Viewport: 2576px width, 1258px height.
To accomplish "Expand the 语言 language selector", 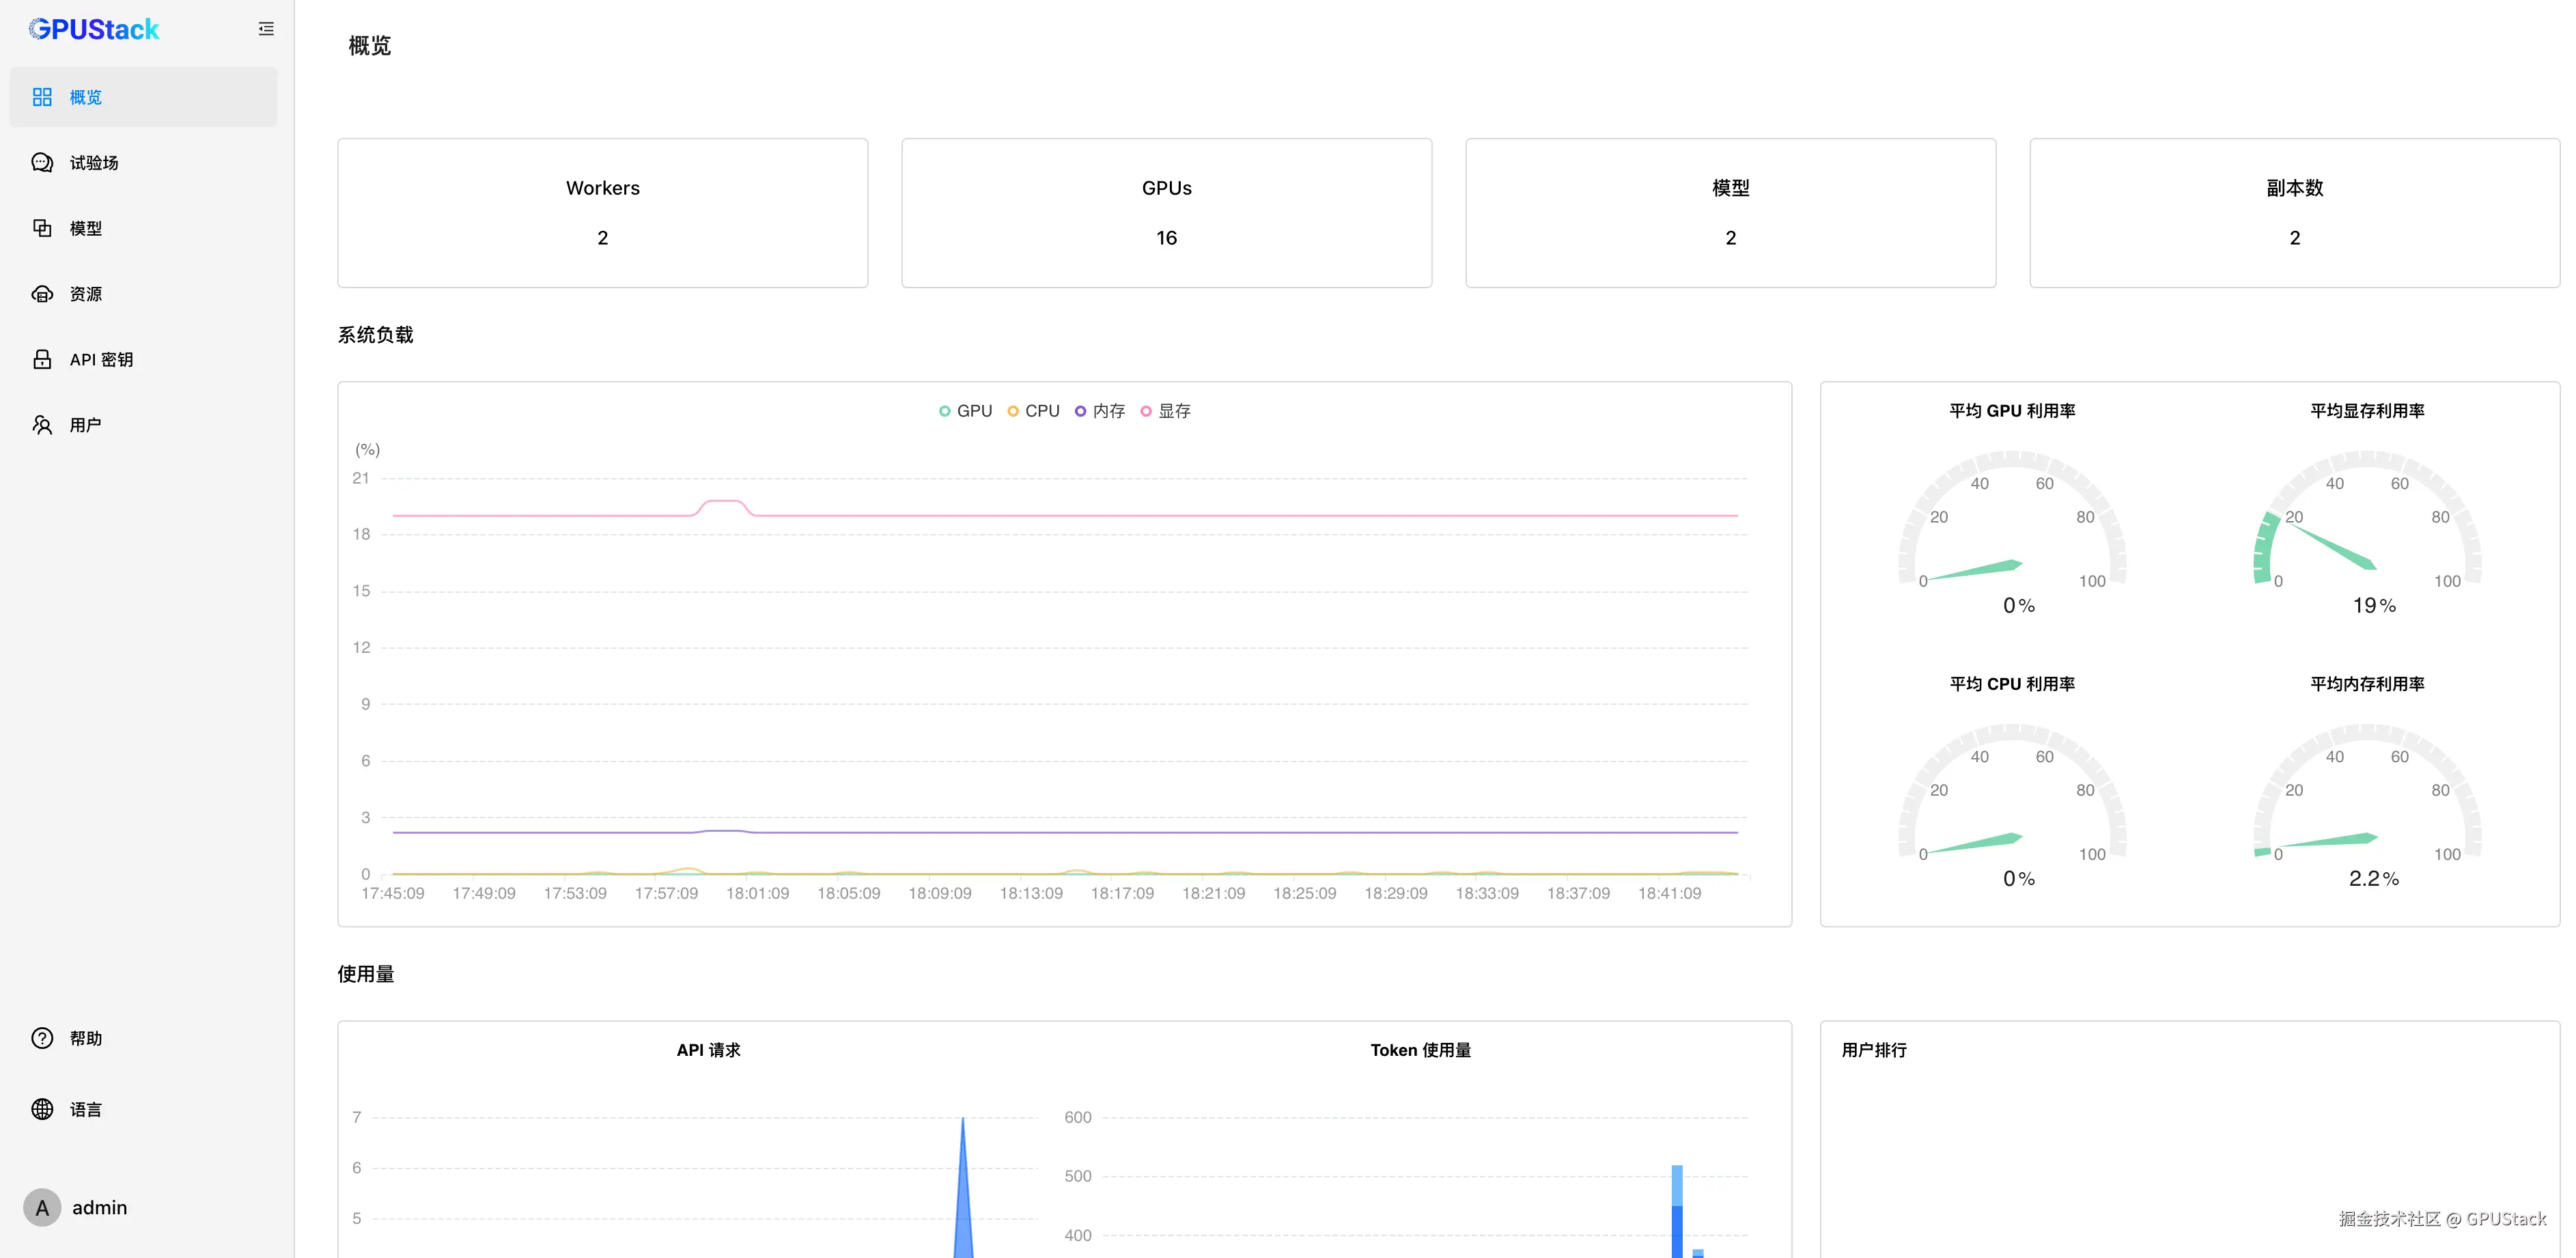I will 86,1109.
